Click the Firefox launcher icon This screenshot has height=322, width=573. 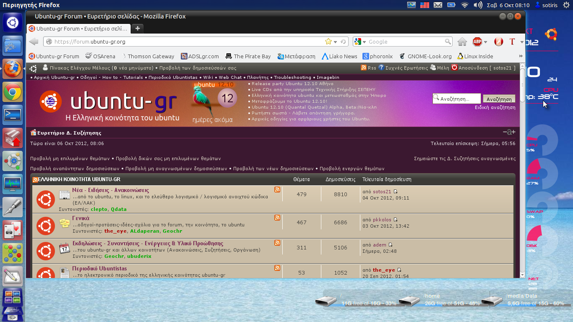12,69
